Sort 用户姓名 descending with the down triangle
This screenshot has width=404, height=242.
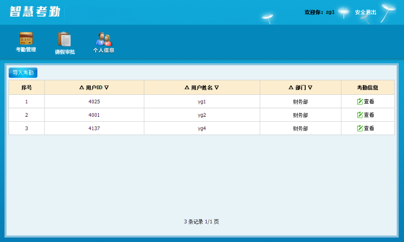pyautogui.click(x=217, y=88)
